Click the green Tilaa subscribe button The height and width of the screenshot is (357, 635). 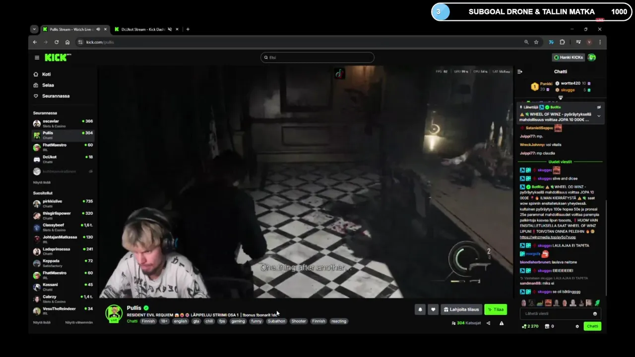pyautogui.click(x=496, y=309)
